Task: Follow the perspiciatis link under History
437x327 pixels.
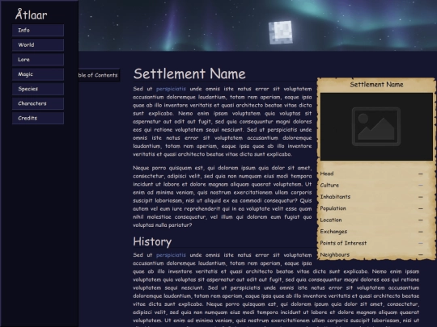Action: [171, 255]
